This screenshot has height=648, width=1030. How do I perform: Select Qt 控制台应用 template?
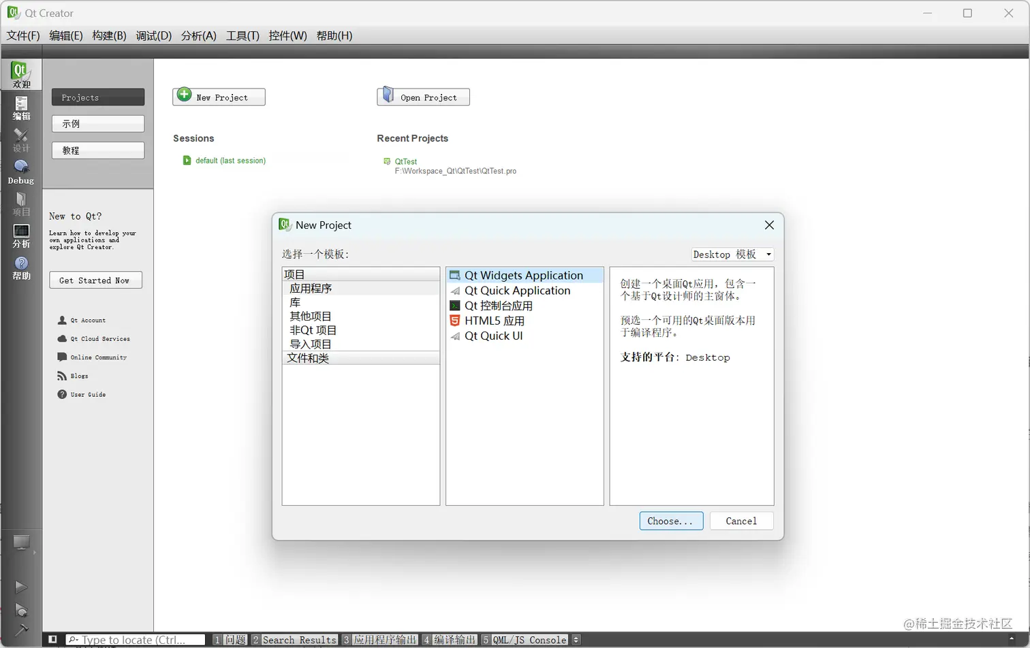point(525,306)
